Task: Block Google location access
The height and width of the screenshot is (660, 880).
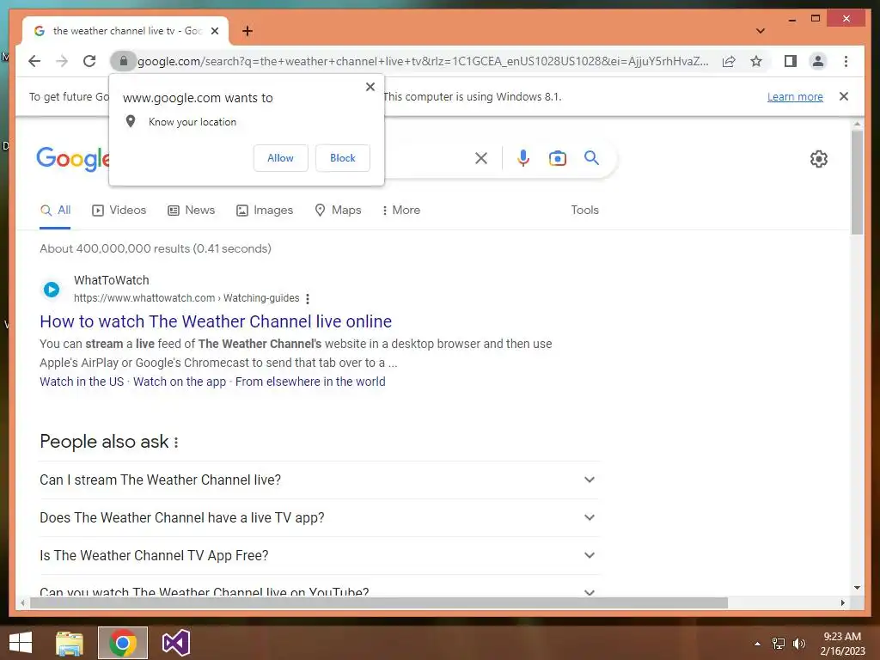Action: click(342, 158)
